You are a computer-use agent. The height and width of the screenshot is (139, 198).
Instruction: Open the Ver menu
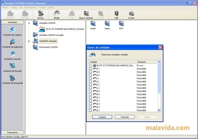pos(21,8)
